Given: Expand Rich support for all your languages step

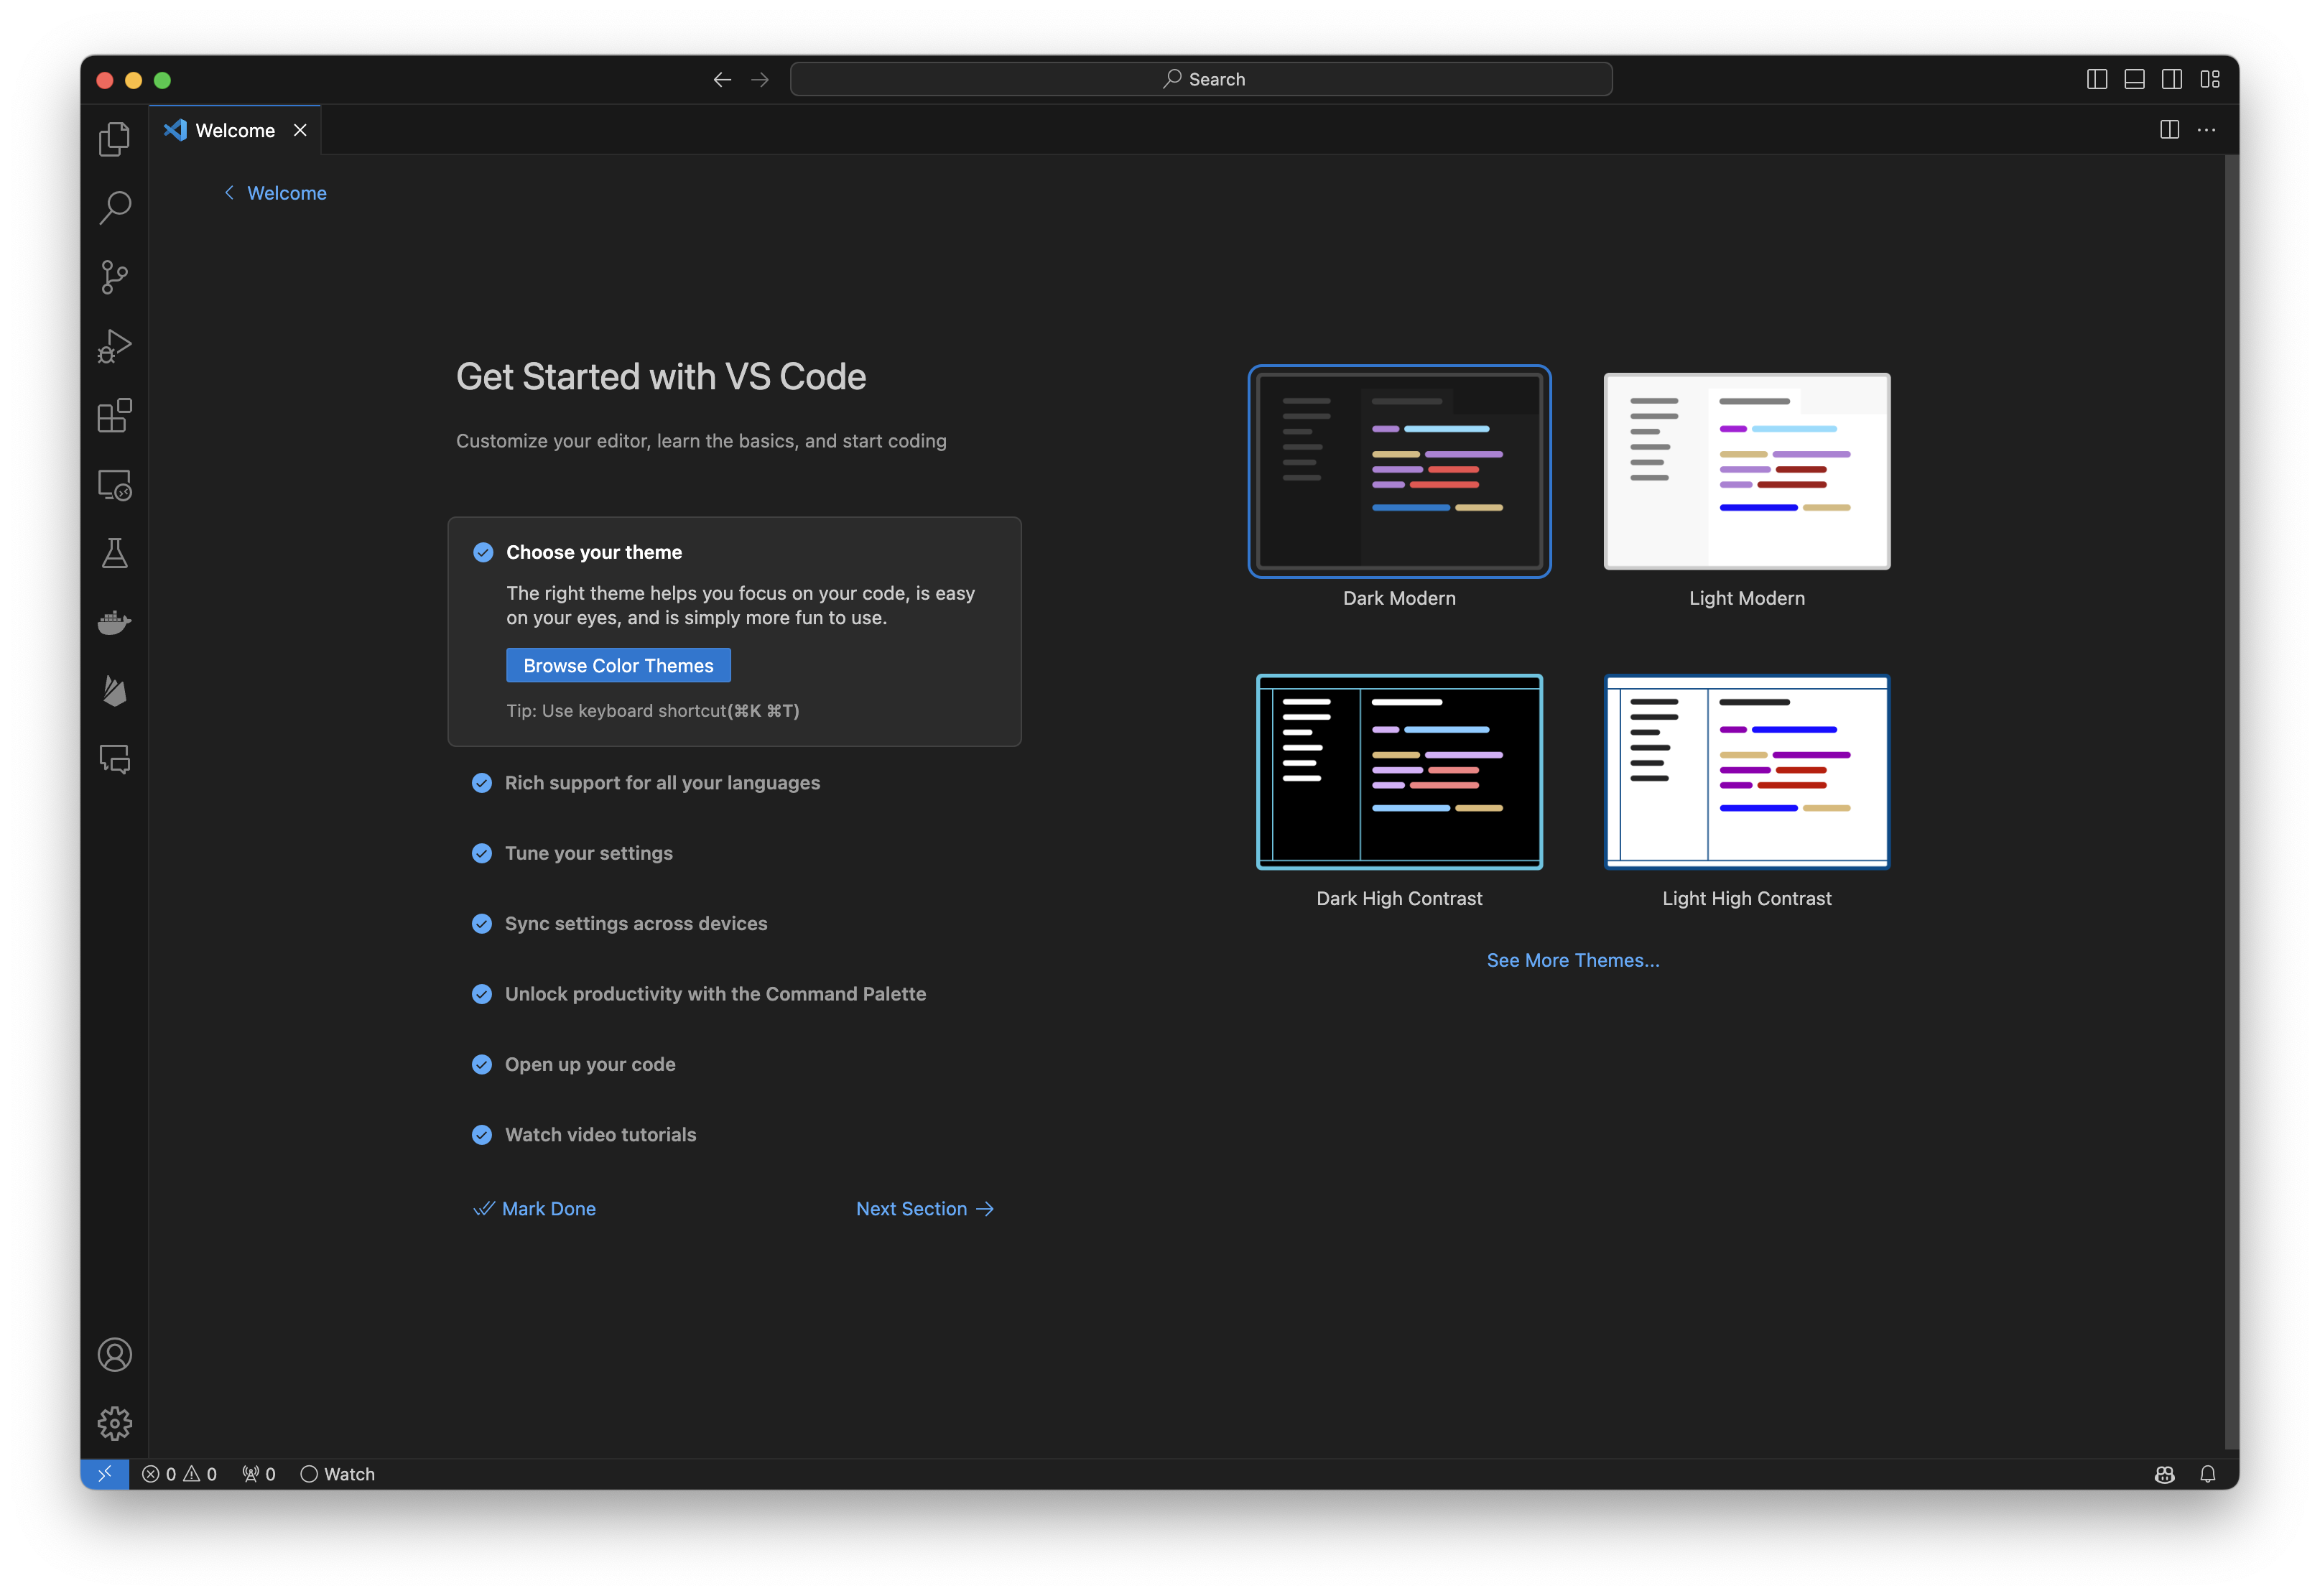Looking at the screenshot, I should pos(662,783).
